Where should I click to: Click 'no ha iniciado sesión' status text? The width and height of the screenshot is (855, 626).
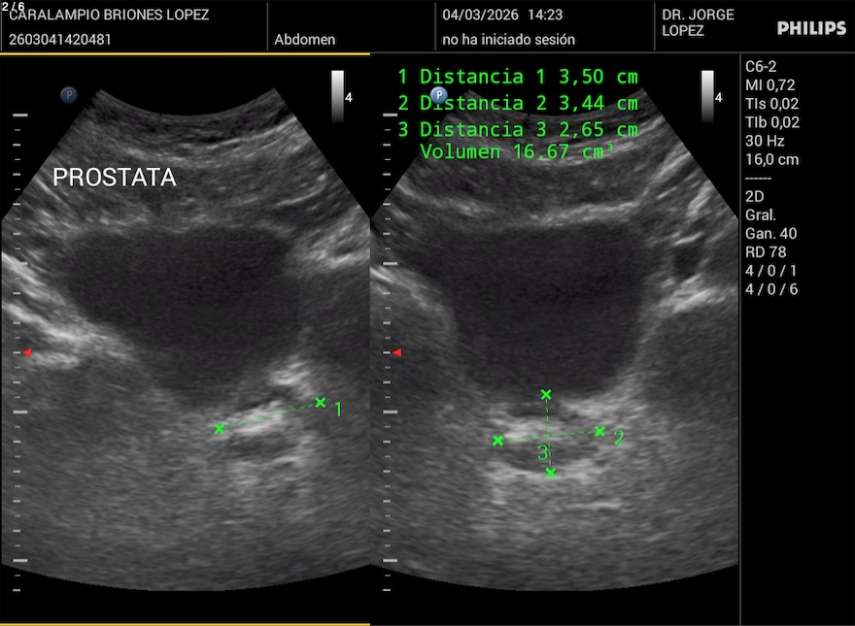508,40
